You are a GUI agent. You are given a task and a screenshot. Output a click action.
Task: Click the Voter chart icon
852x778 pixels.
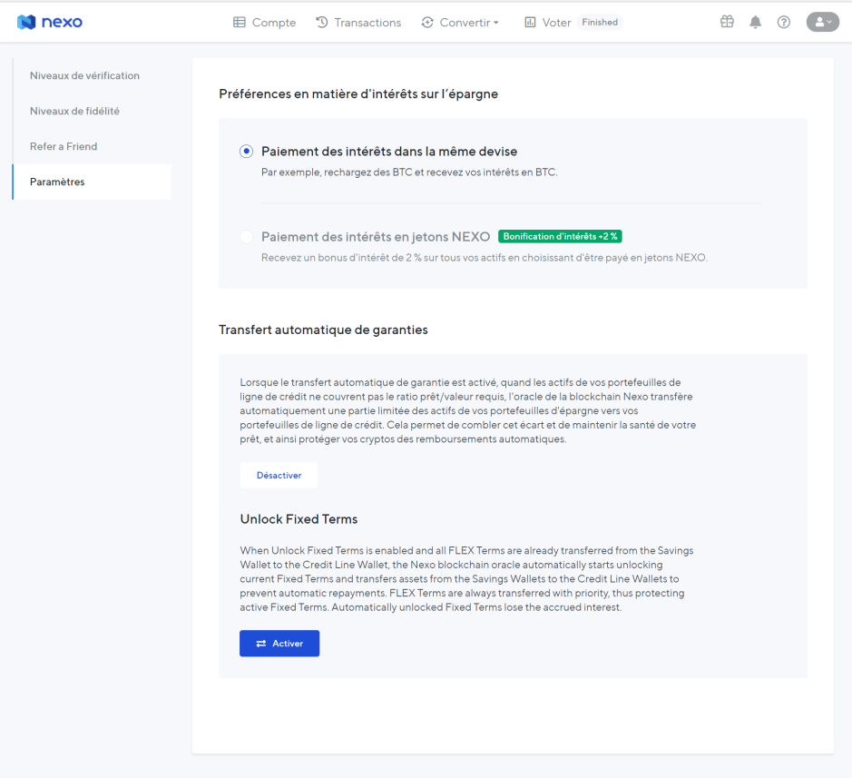pos(530,23)
